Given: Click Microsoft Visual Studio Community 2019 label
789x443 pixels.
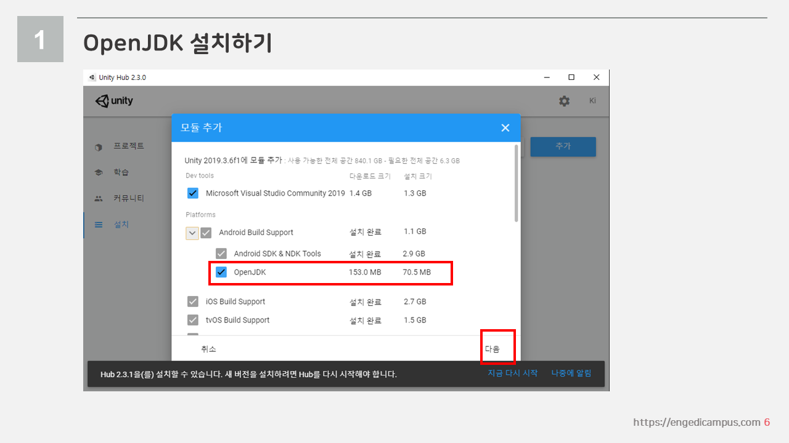Looking at the screenshot, I should pos(276,193).
